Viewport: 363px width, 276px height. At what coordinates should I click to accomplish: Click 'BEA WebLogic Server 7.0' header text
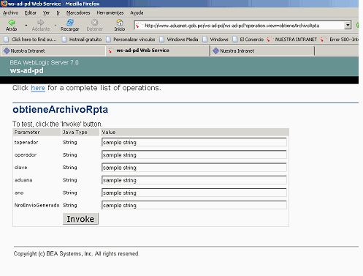[45, 63]
